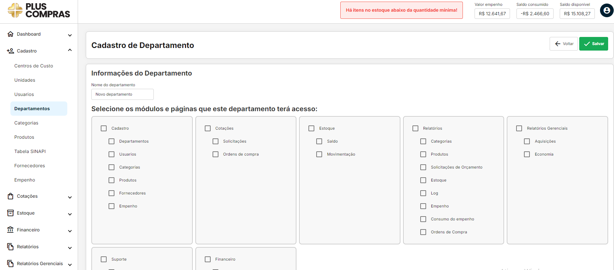
Task: Click the green Salvar button
Action: point(593,44)
